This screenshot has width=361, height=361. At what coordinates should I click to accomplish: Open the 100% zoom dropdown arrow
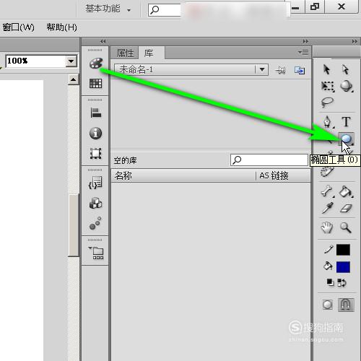[71, 61]
